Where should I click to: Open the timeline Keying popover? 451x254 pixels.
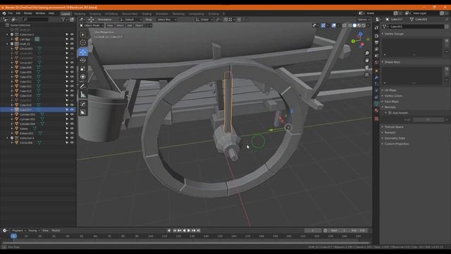coord(34,231)
